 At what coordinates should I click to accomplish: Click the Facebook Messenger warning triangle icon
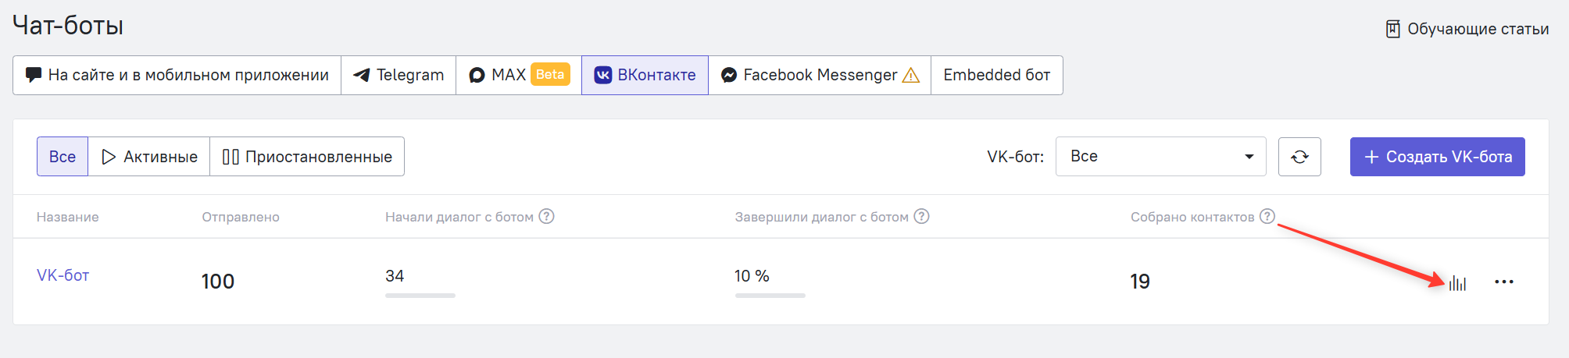[911, 76]
